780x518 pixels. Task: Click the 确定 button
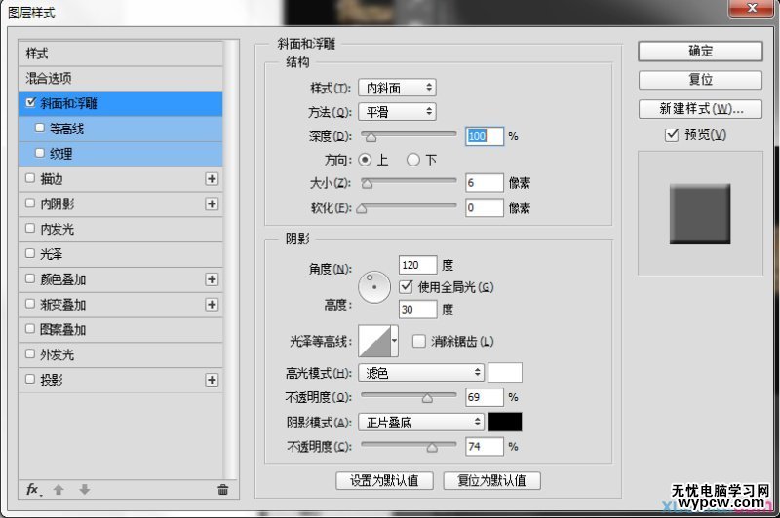(x=700, y=51)
